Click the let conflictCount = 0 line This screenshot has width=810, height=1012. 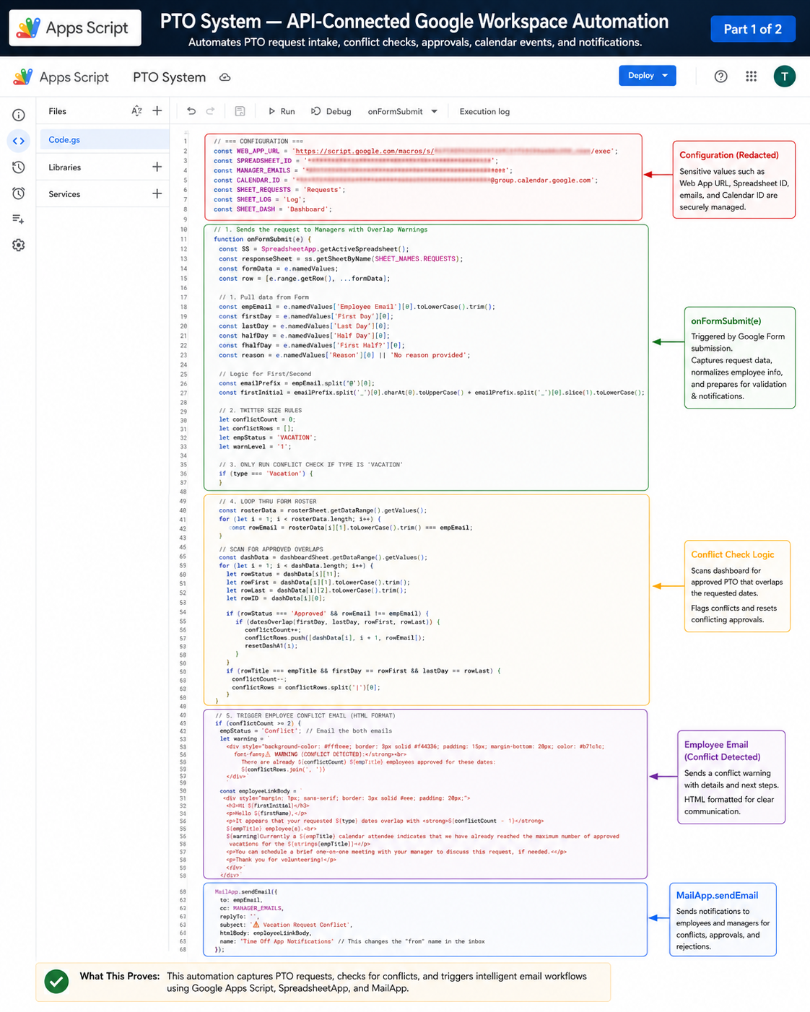point(257,419)
